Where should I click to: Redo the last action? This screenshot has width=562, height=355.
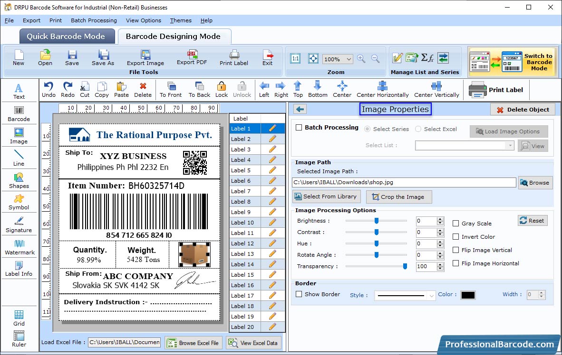coord(68,90)
